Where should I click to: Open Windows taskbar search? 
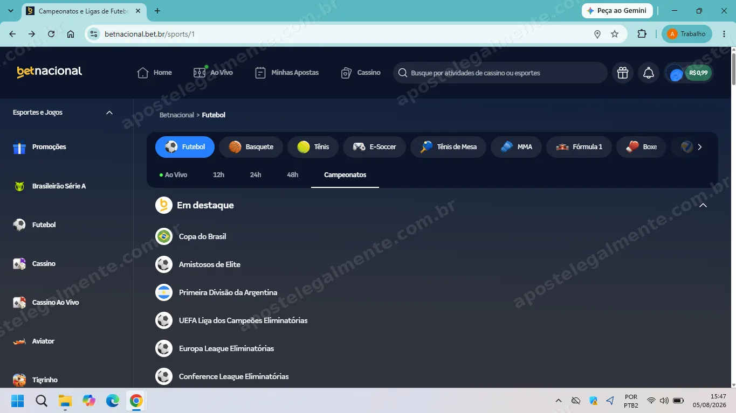tap(42, 401)
